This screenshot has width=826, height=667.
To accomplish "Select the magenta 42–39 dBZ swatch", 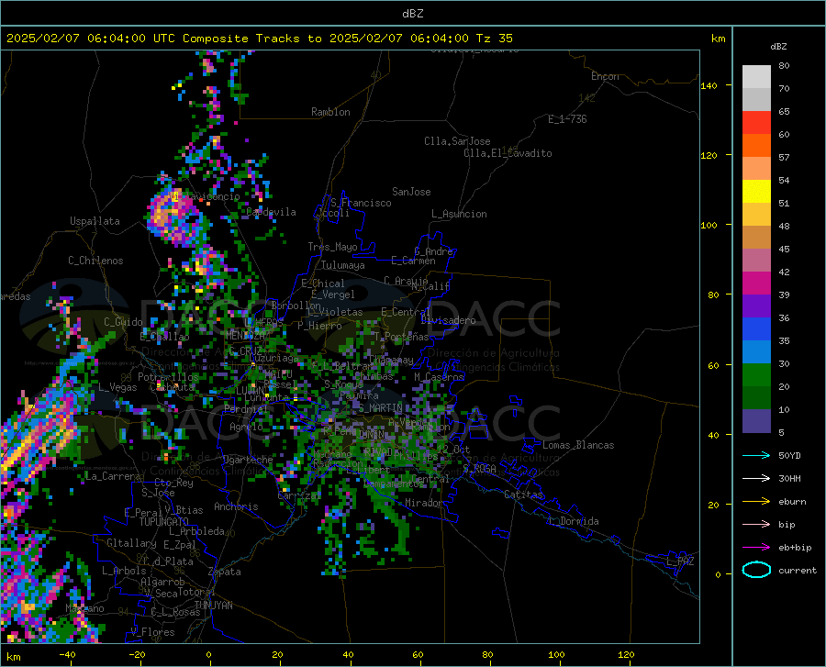I will coord(756,283).
